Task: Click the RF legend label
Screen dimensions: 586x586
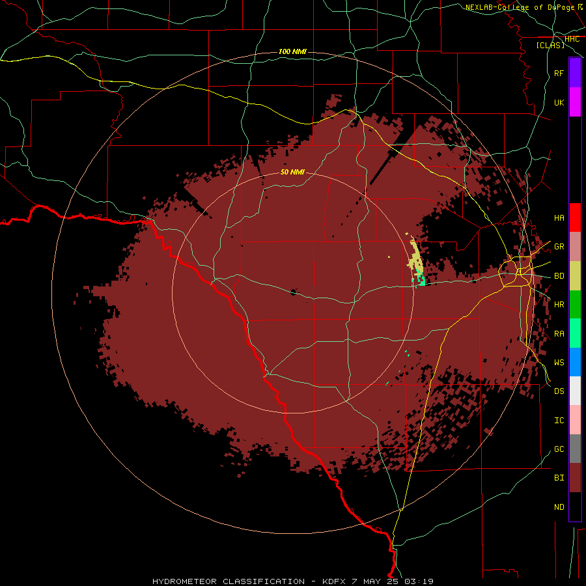Action: coord(559,73)
